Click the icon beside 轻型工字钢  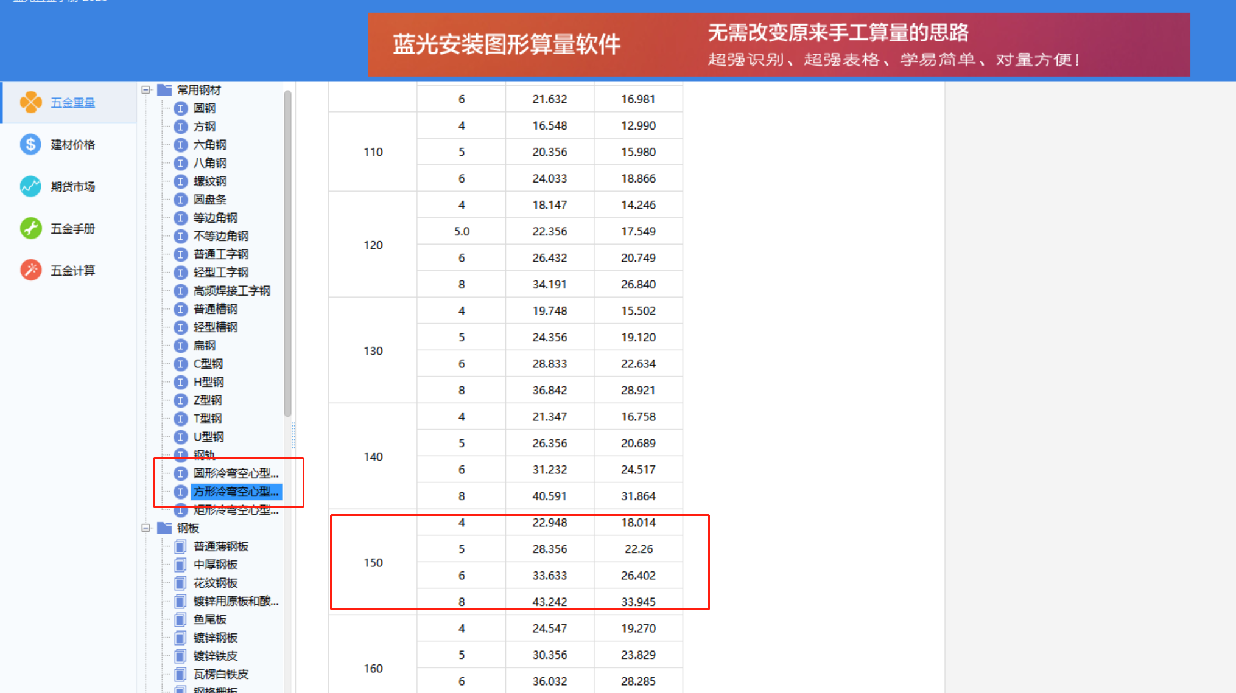tap(180, 273)
